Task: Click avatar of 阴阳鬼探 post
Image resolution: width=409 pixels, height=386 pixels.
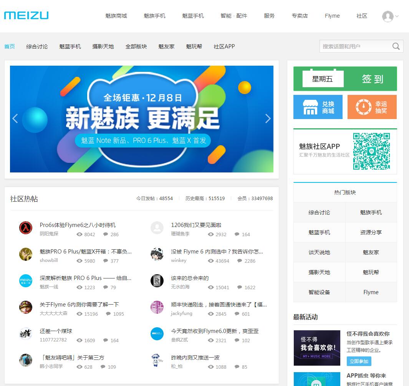Action: click(26, 228)
